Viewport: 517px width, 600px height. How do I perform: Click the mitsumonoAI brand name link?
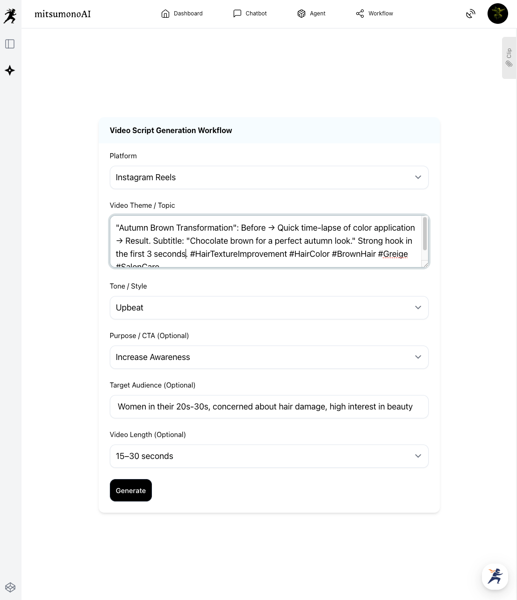63,14
